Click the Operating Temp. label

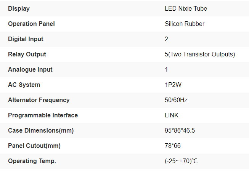[32, 161]
